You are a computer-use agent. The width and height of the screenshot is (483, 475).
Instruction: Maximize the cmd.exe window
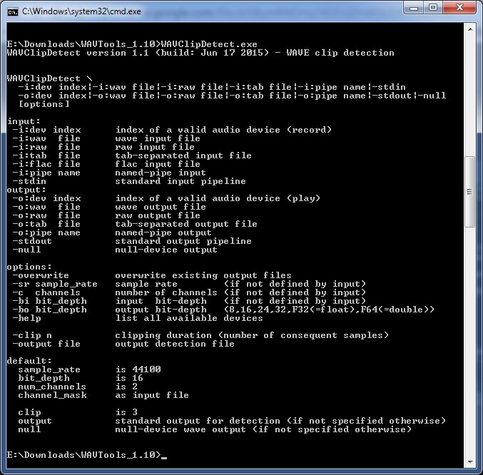pos(433,7)
